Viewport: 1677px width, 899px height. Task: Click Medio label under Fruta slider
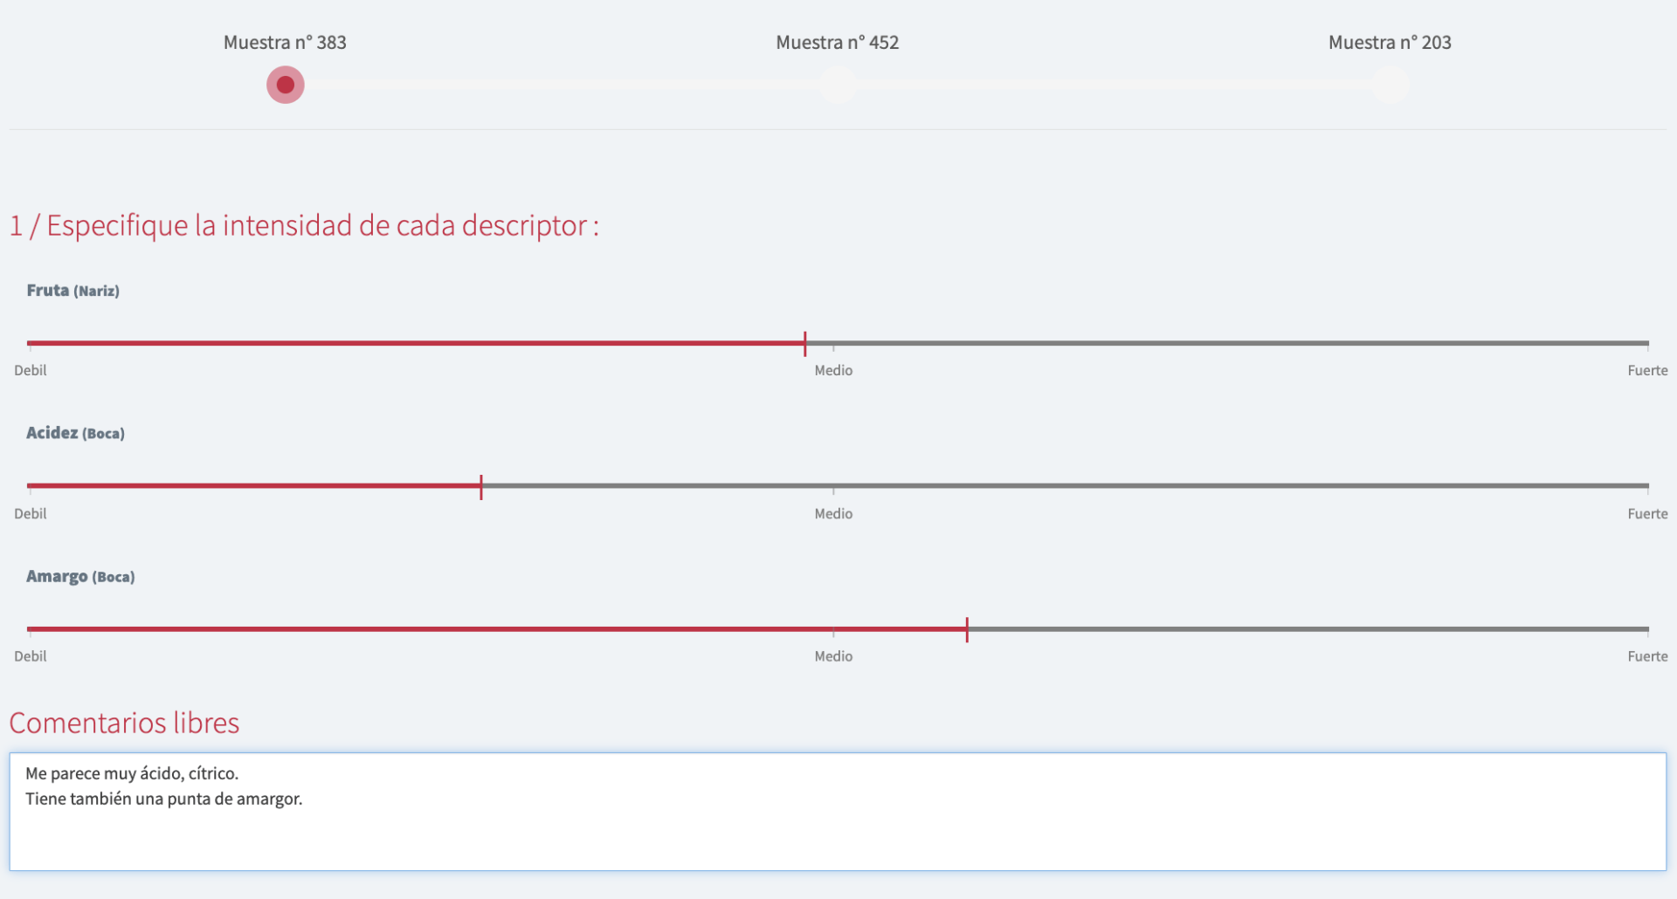833,371
